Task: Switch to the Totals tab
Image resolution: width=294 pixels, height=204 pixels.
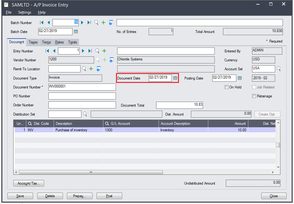Action: click(72, 42)
